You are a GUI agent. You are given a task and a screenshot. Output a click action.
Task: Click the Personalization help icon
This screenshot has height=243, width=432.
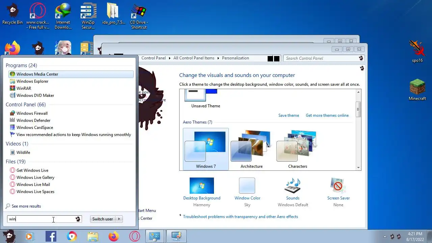point(362,68)
